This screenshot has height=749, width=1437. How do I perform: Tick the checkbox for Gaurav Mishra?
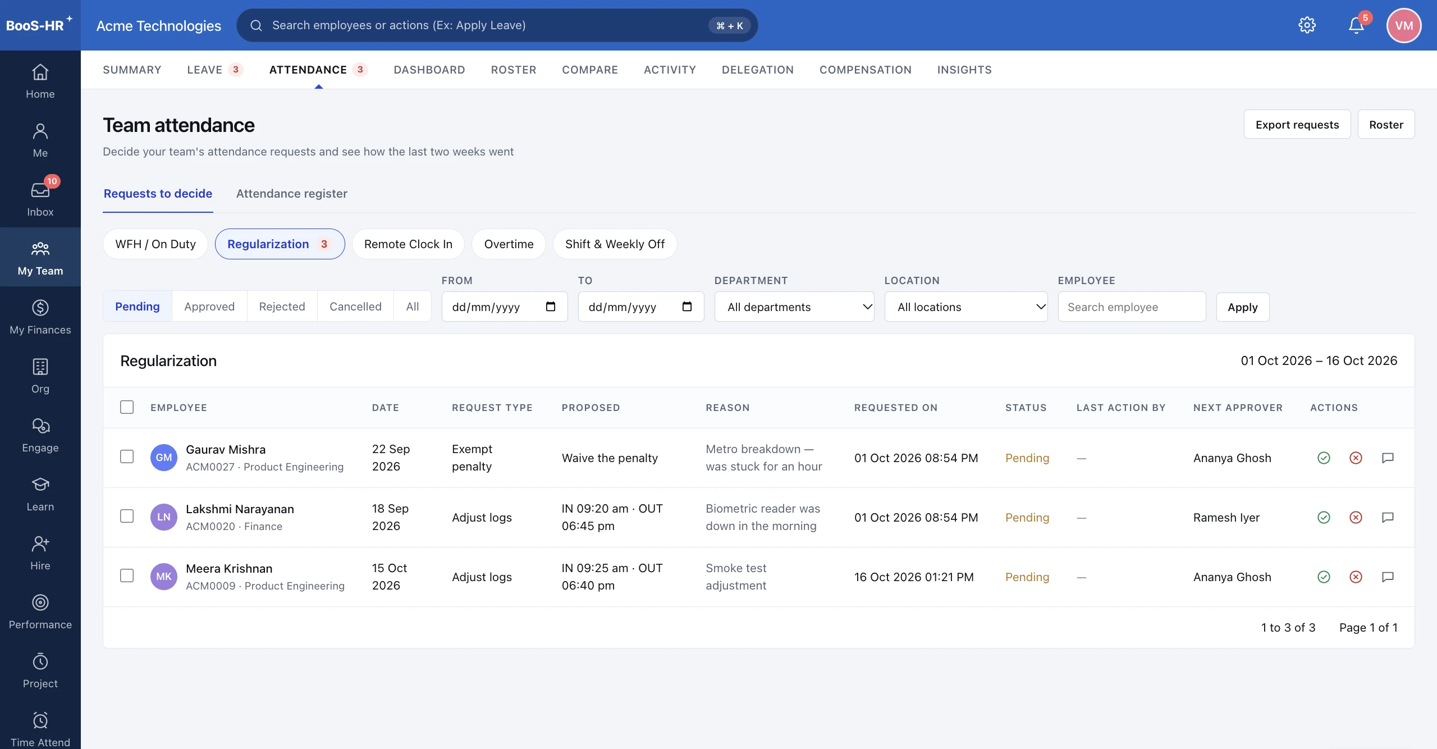tap(127, 456)
